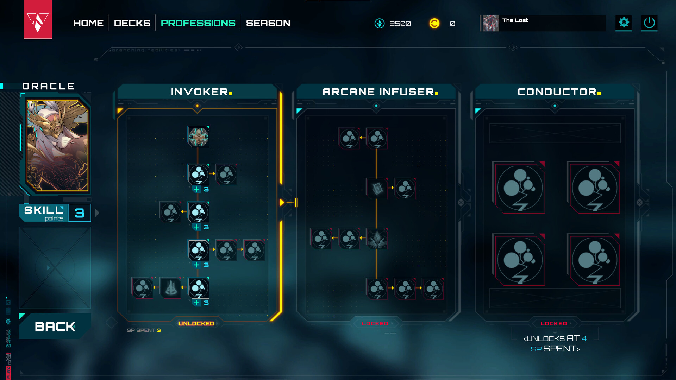676x380 pixels.
Task: Click the yellow arrow between Invoker and Arcane Infuser
Action: point(282,202)
